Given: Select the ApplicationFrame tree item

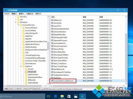Looking at the screenshot, I should pos(32,44).
